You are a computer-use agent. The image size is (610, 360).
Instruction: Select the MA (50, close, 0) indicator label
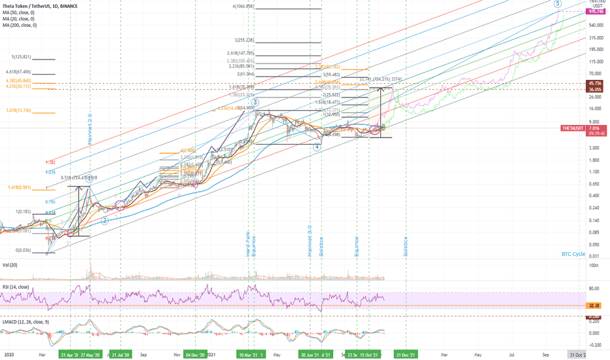18,12
